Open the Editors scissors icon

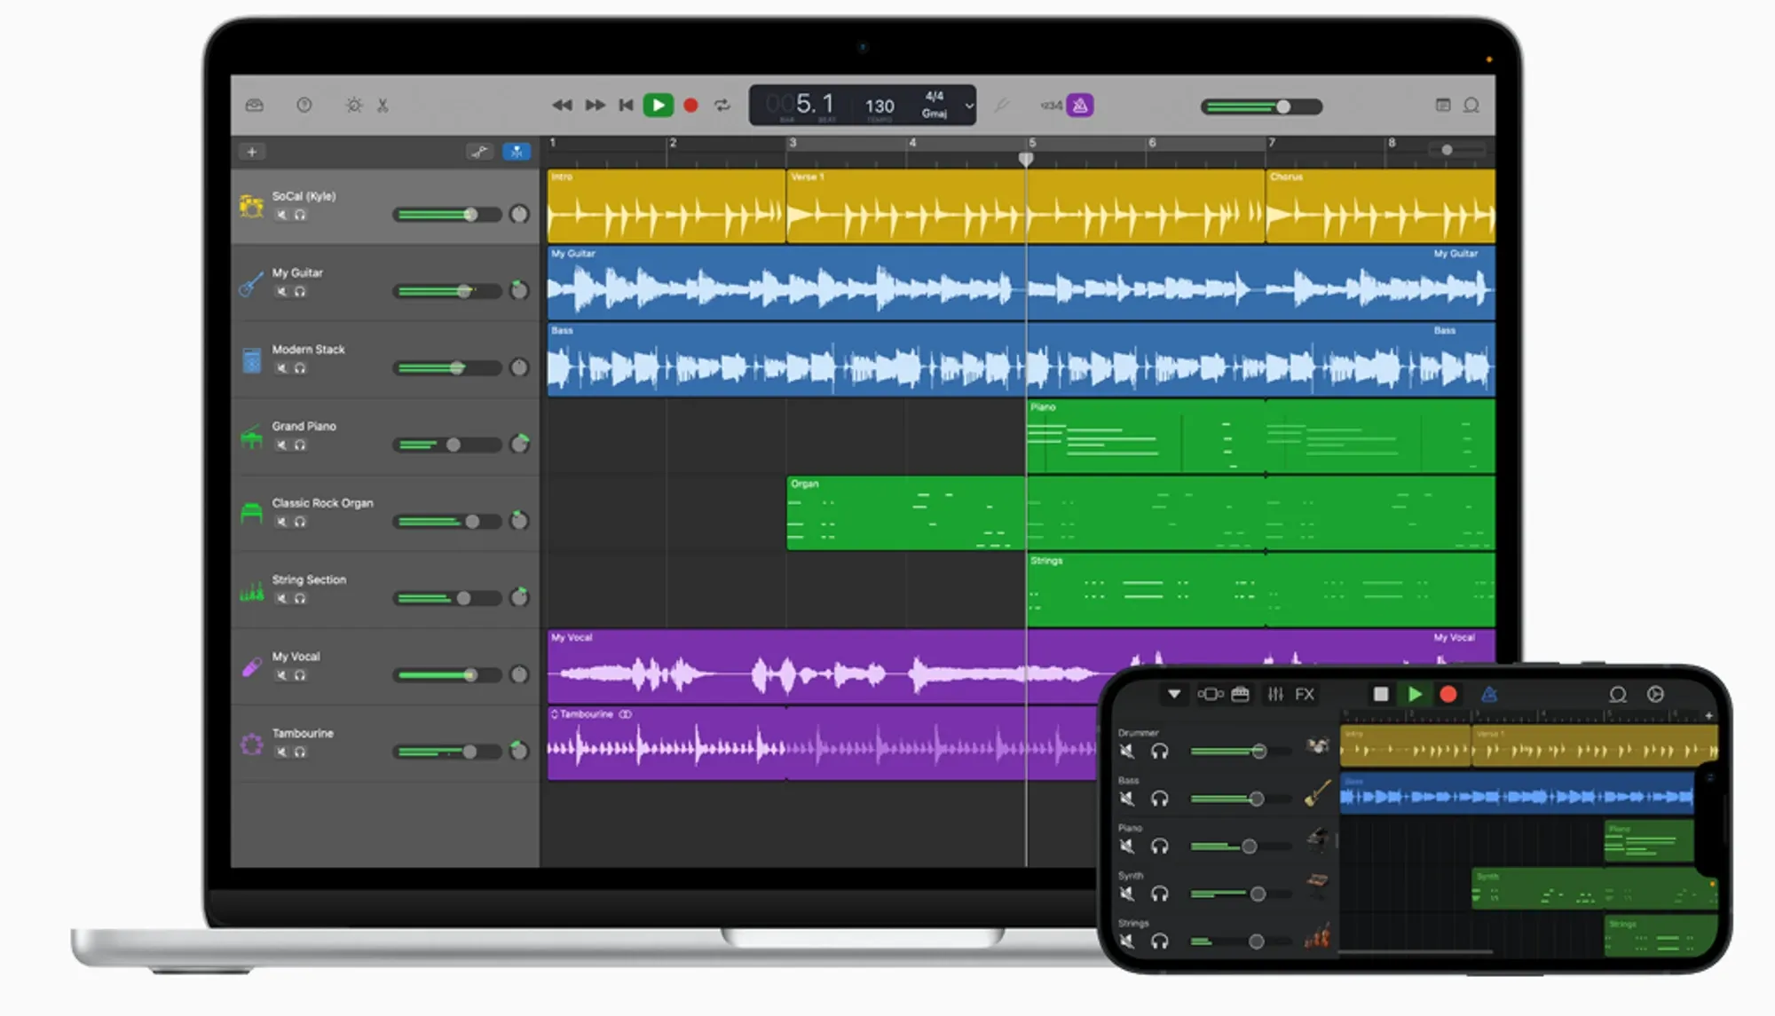tap(383, 106)
